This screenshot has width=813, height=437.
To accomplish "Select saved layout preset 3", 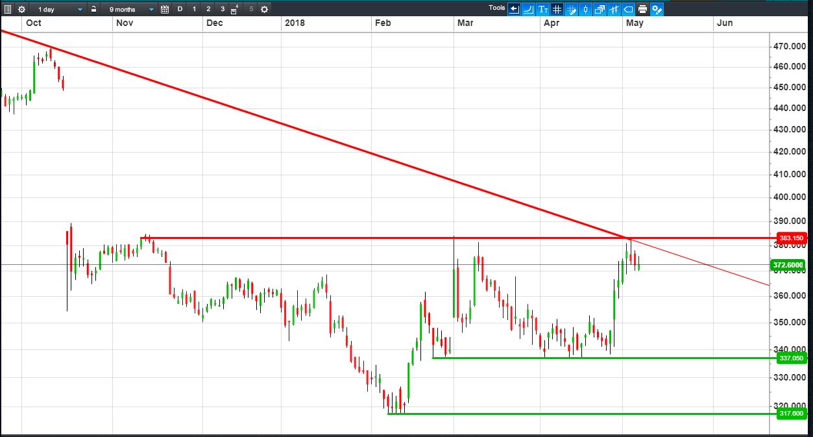I will point(223,9).
